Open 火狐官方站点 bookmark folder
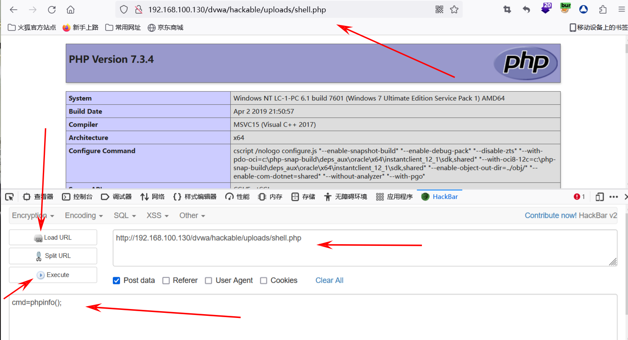Screen dimensions: 628x340 (x=32, y=28)
